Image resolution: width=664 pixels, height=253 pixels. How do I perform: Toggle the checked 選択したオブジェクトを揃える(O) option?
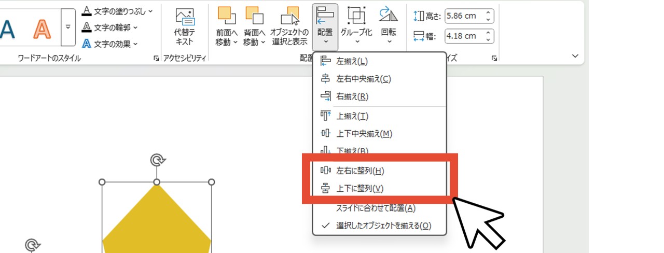pos(379,226)
